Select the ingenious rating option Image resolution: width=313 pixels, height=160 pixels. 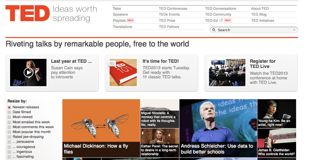[x=9, y=152]
